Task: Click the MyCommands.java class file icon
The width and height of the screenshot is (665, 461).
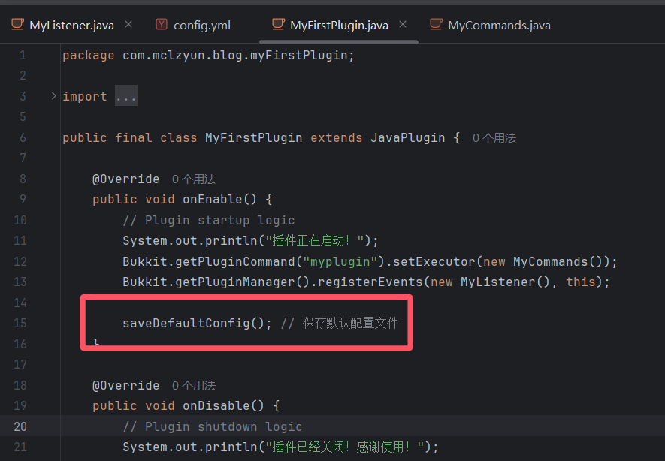Action: click(436, 24)
